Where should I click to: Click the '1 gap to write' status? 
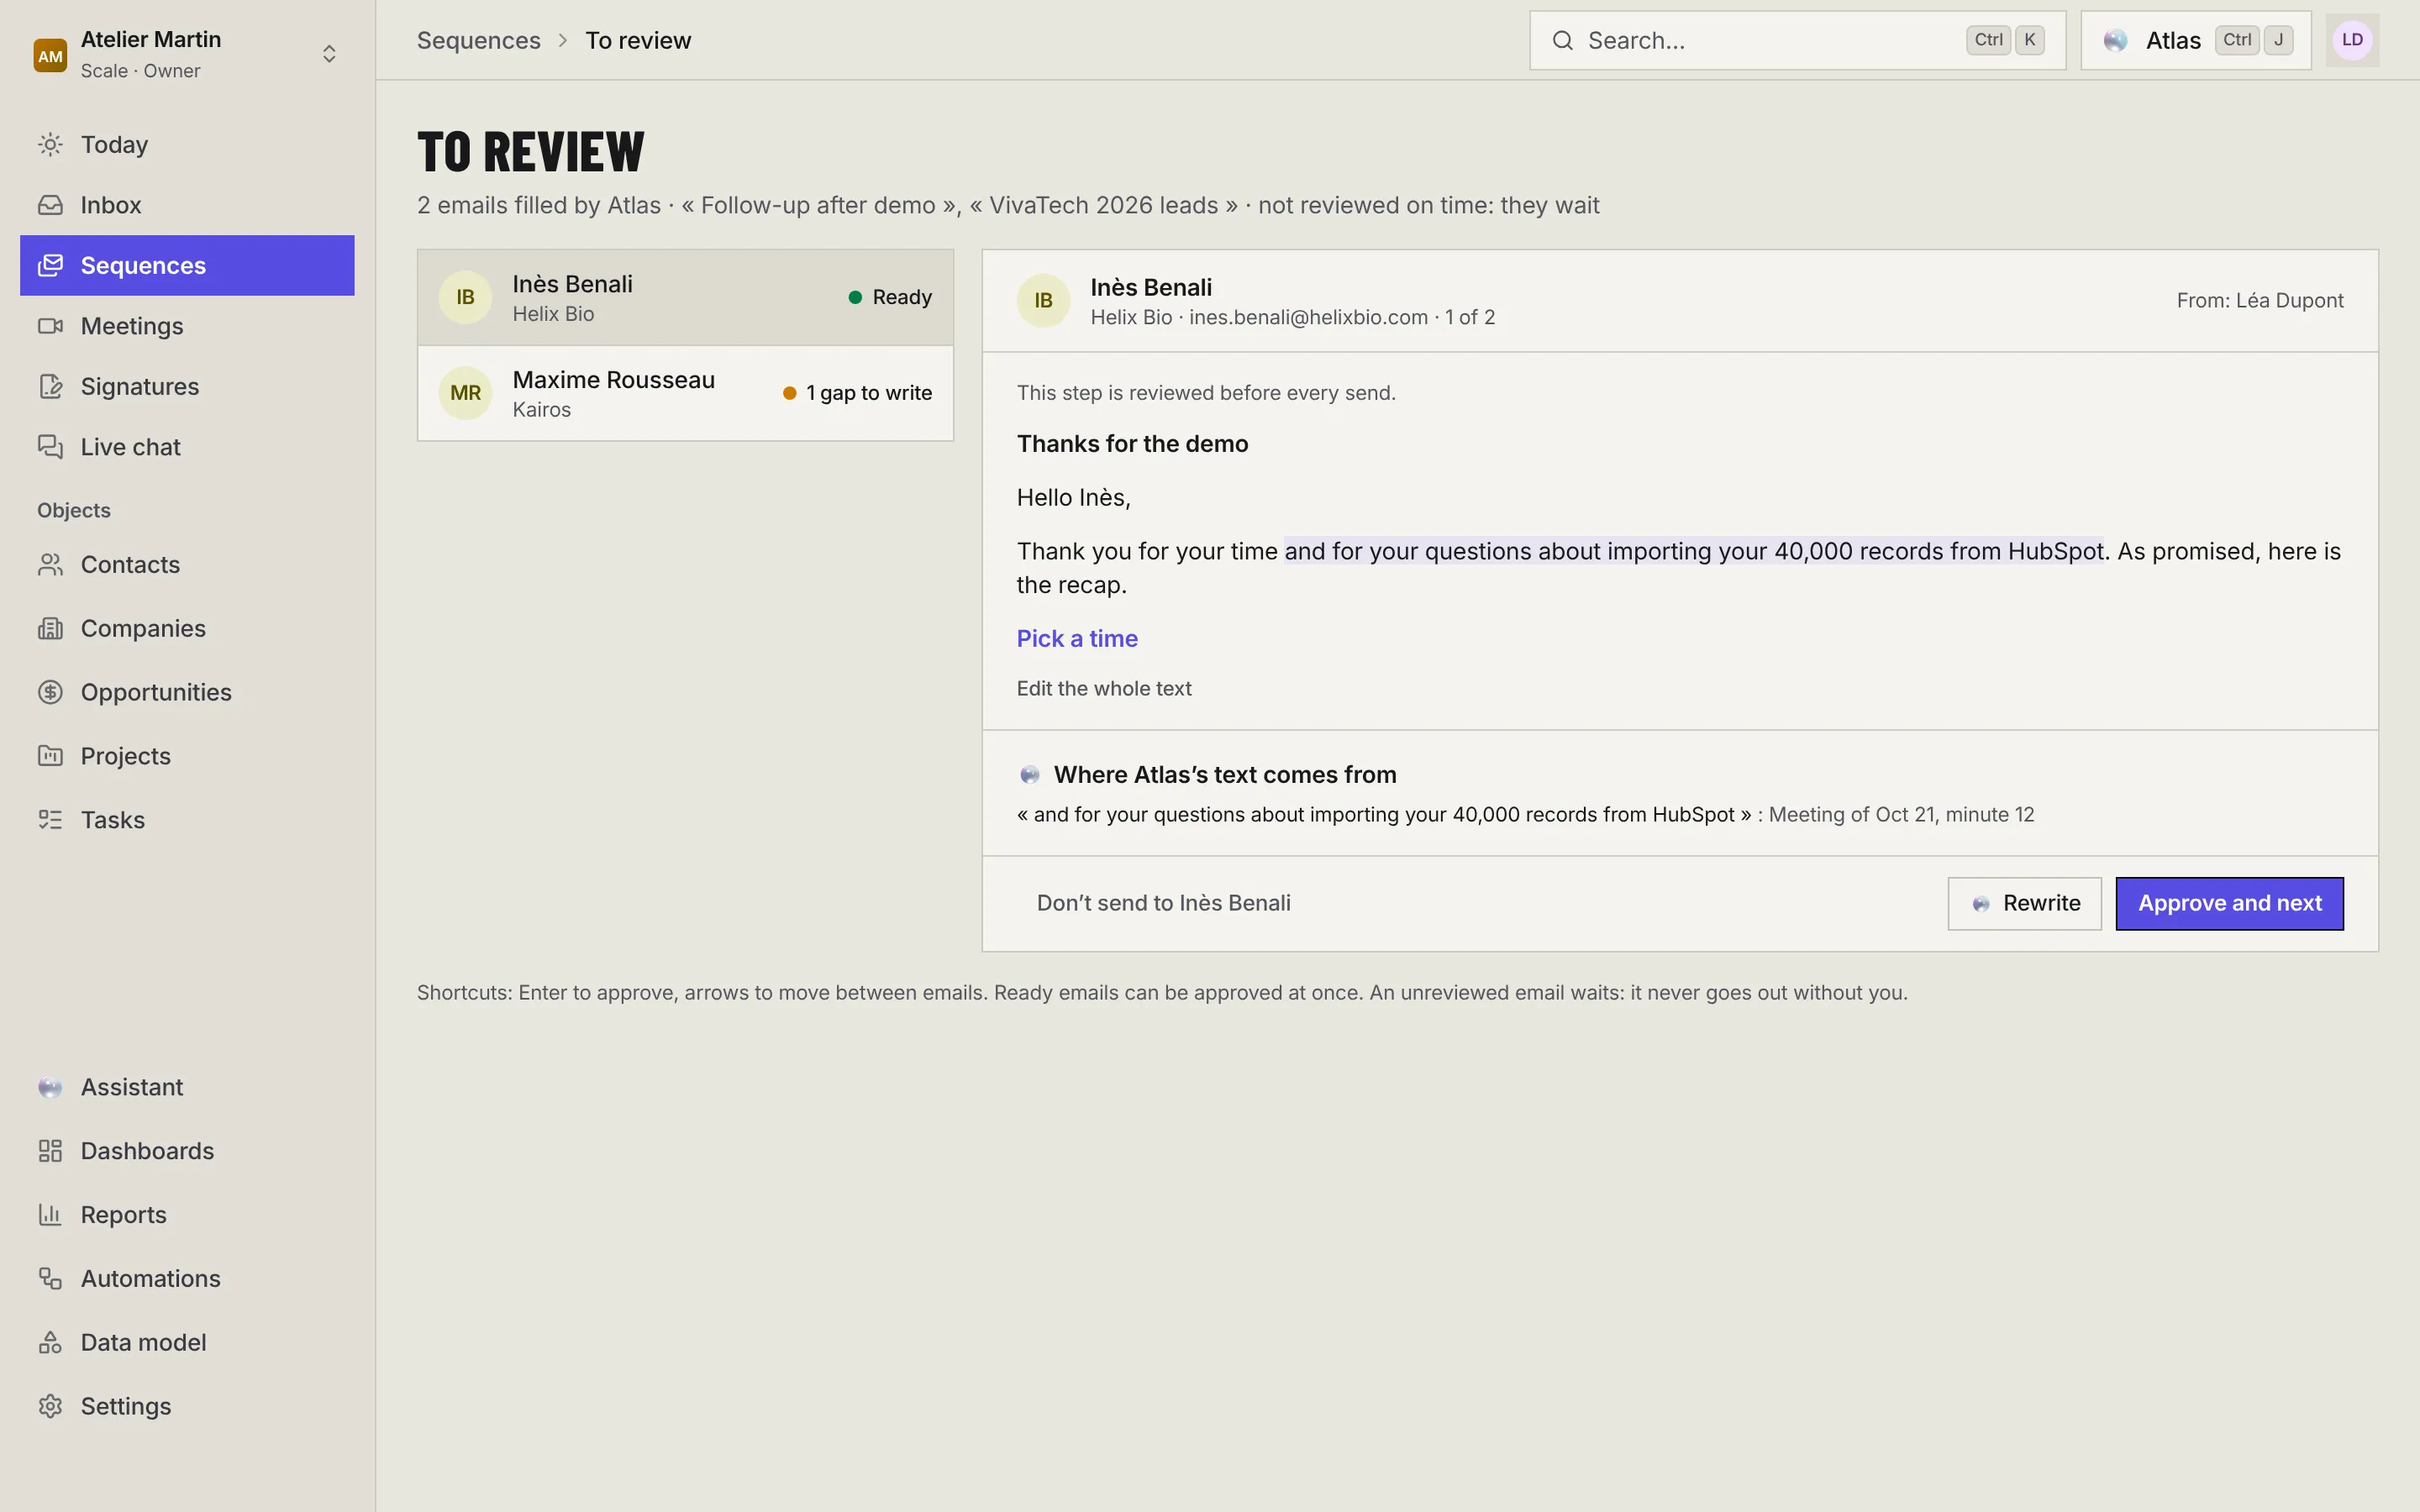(x=858, y=393)
